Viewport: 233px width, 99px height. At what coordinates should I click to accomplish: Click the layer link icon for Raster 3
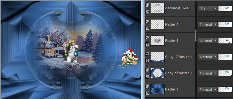[147, 38]
